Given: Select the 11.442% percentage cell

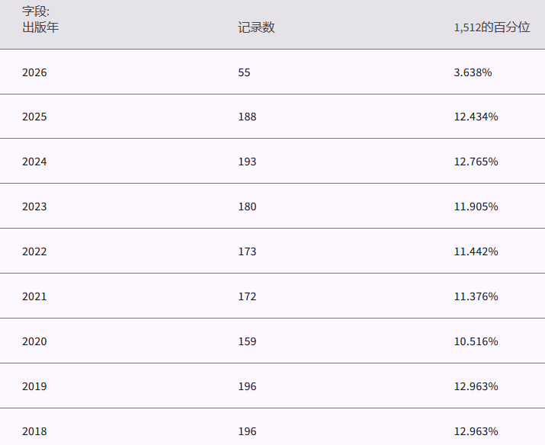Looking at the screenshot, I should click(x=476, y=251).
